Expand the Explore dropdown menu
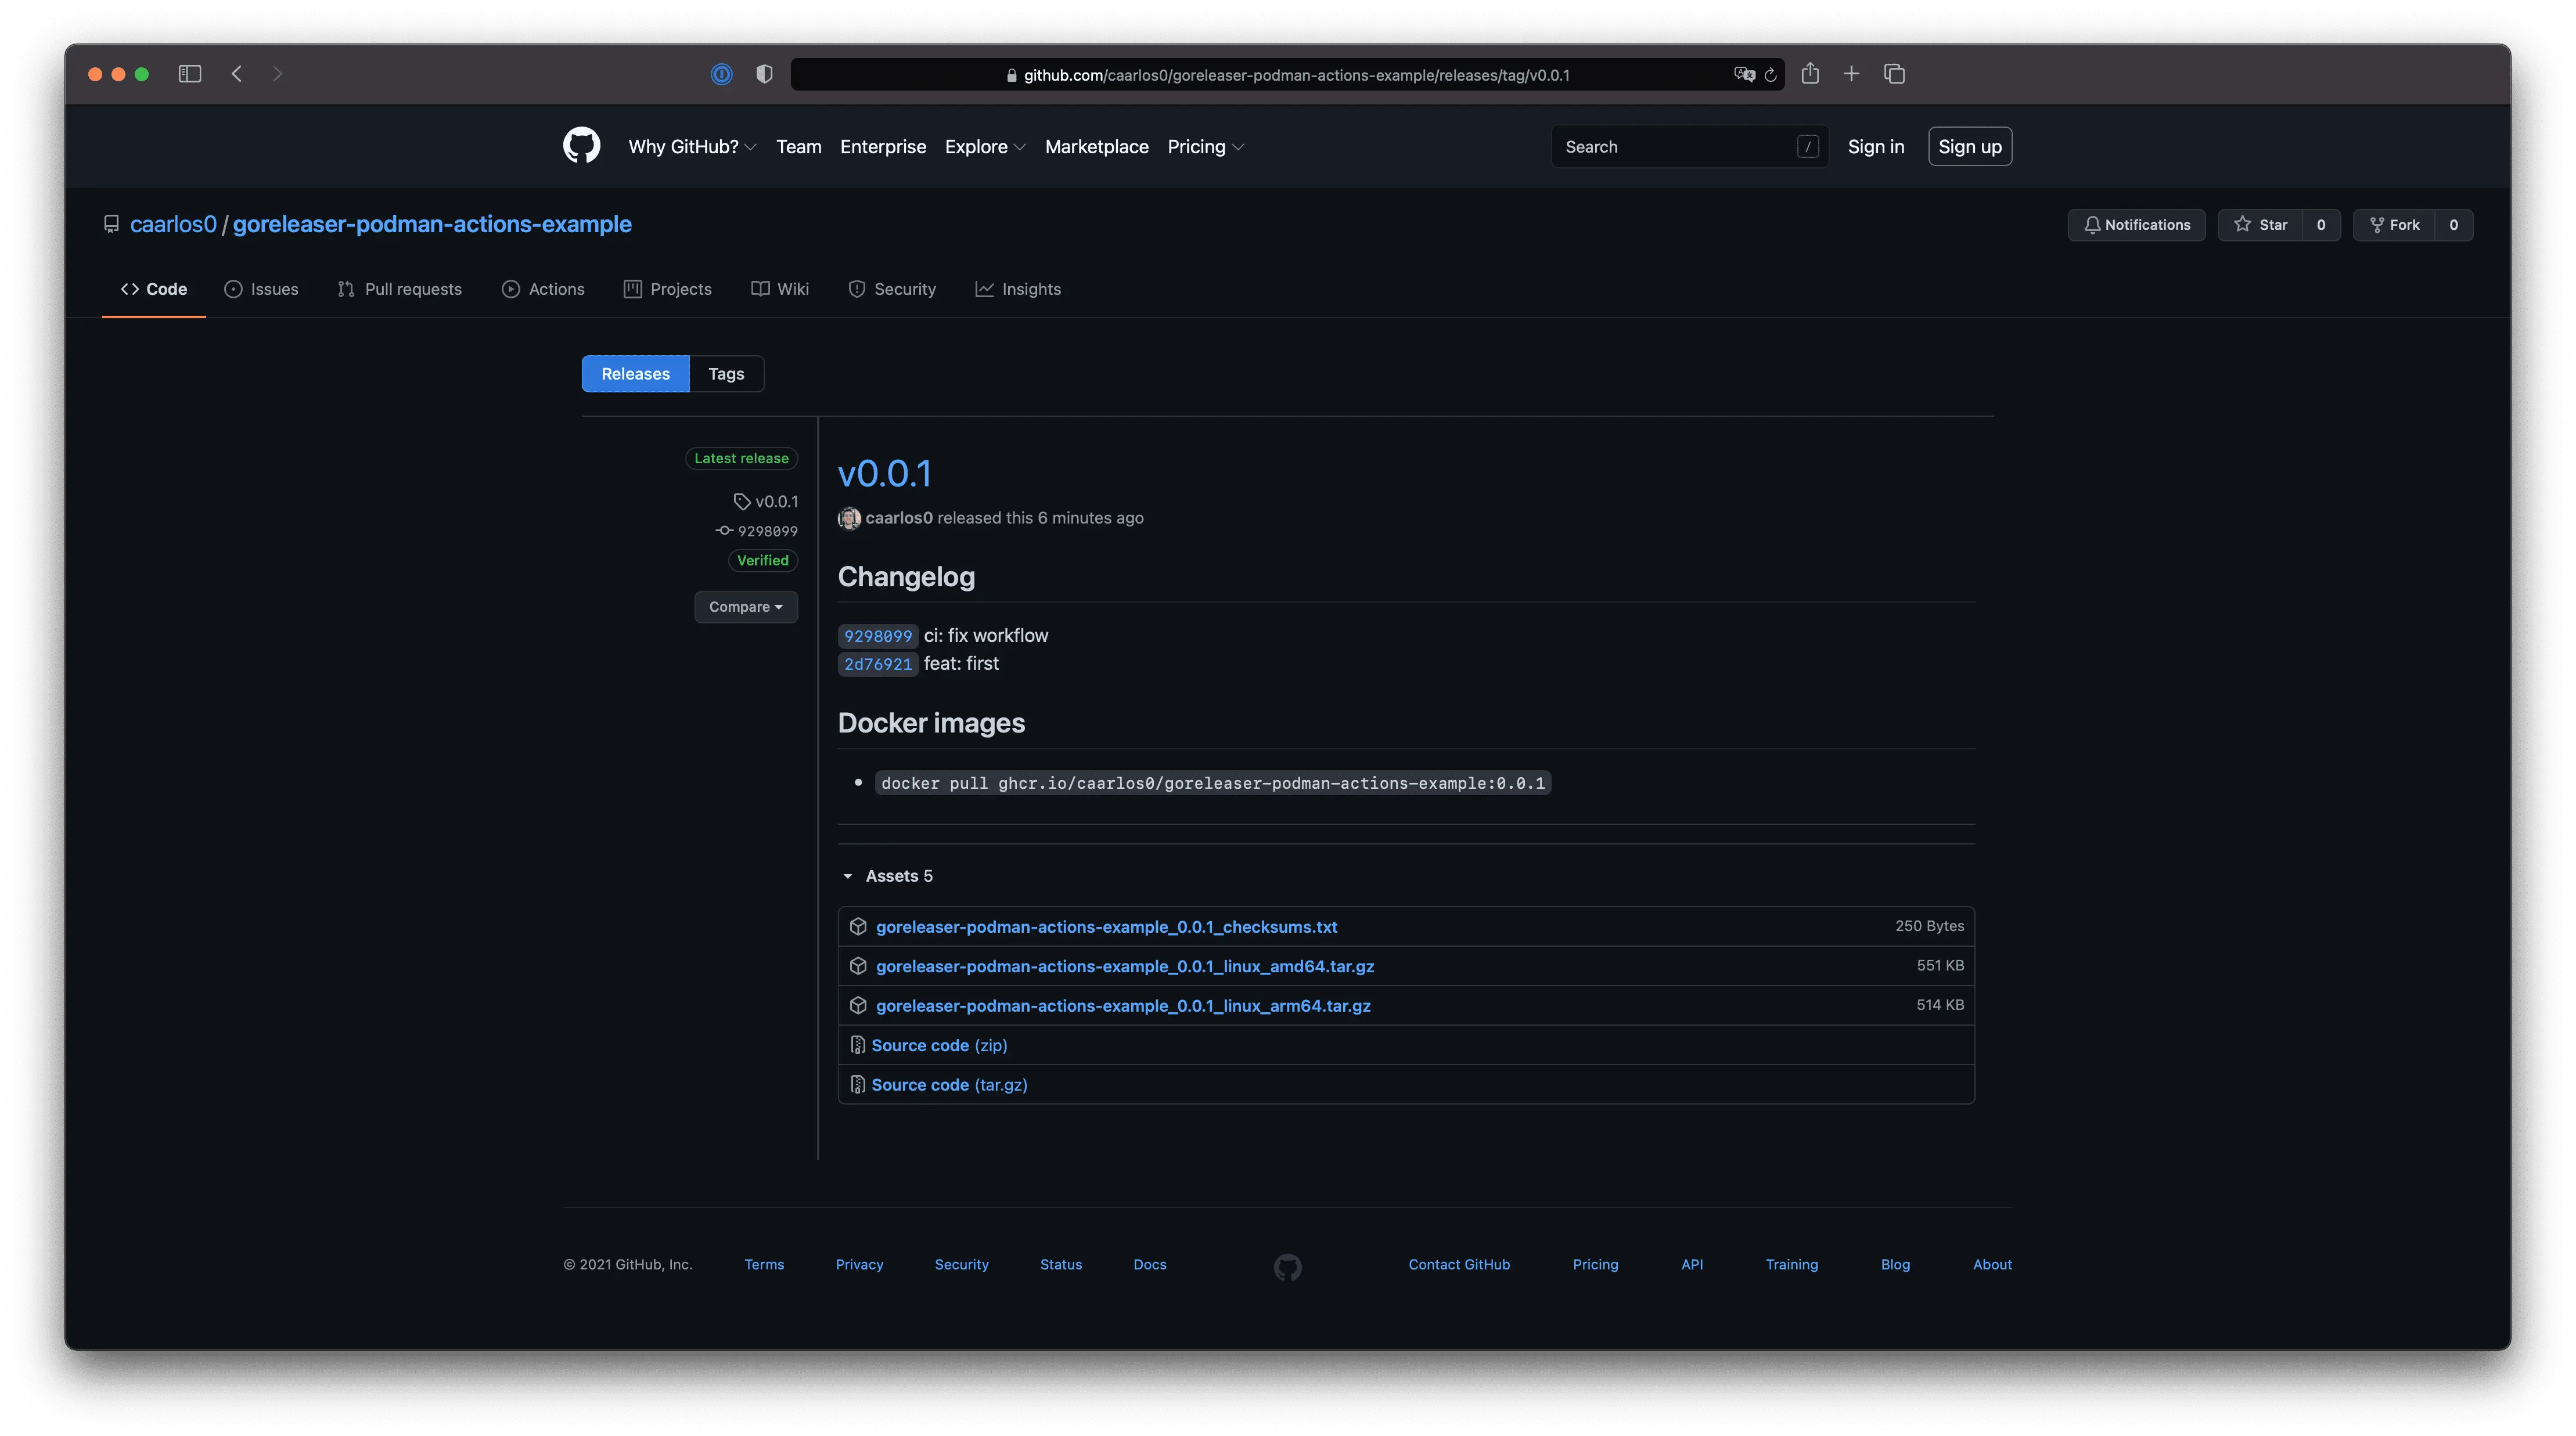This screenshot has height=1436, width=2576. coord(985,147)
